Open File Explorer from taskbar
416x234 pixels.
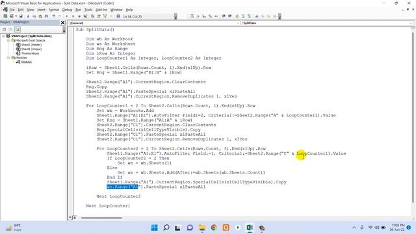pos(202,227)
